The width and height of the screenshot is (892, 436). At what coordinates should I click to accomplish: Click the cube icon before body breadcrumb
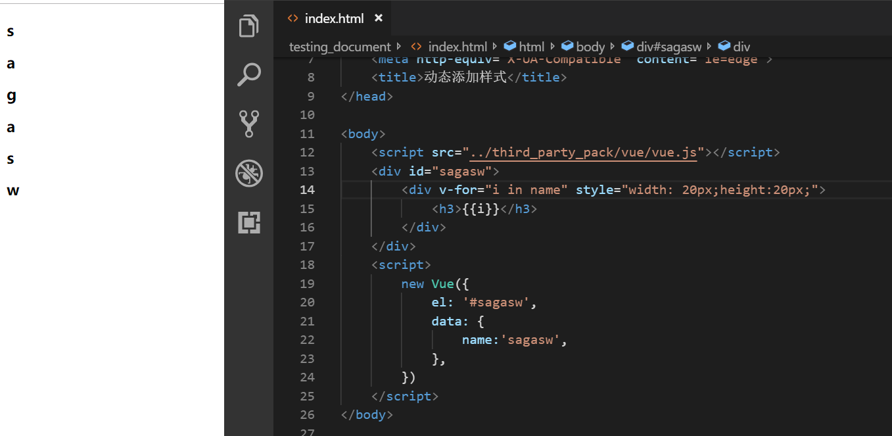click(x=567, y=46)
